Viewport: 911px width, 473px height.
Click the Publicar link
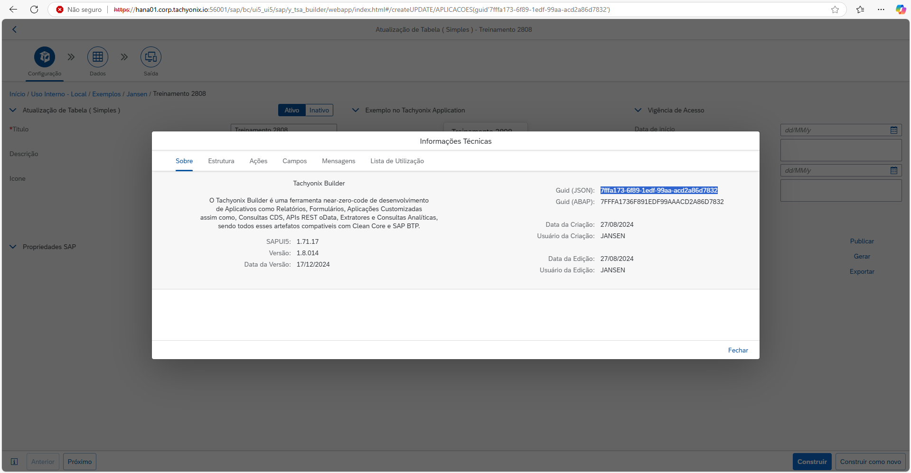pos(862,241)
